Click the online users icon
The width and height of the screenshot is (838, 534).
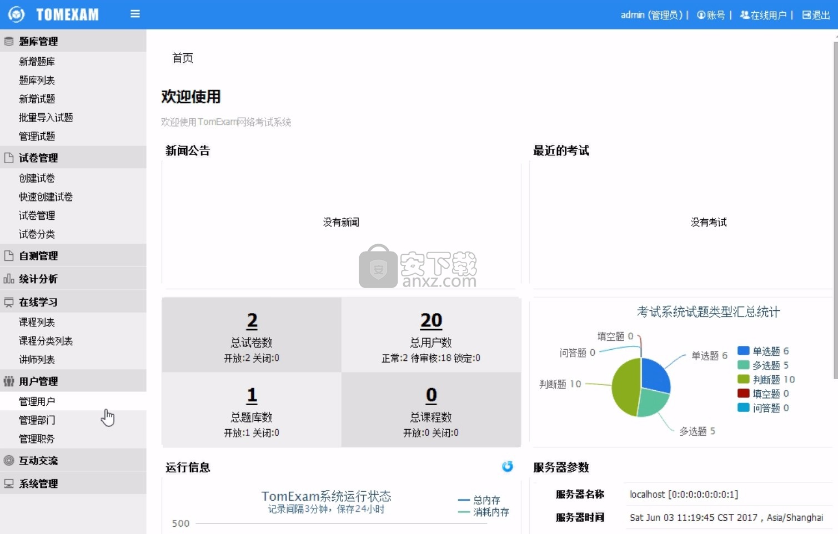click(x=745, y=15)
